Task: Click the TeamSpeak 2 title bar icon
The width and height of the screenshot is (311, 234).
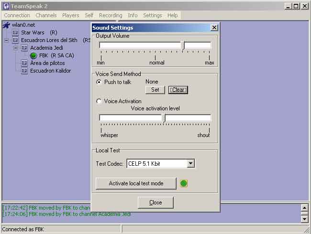Action: [6, 6]
